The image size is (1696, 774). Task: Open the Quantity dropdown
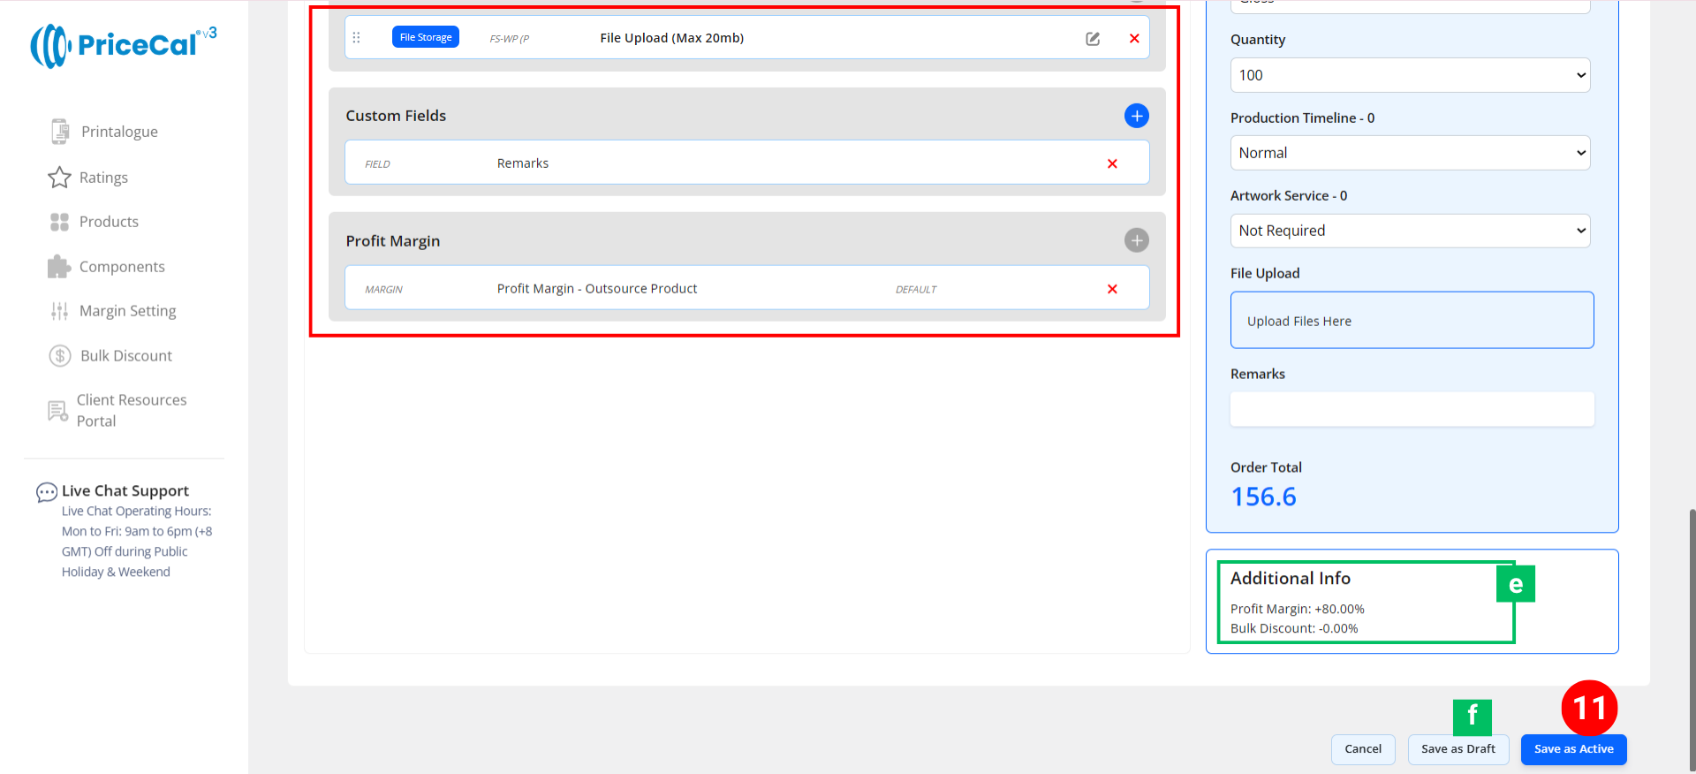pos(1410,75)
